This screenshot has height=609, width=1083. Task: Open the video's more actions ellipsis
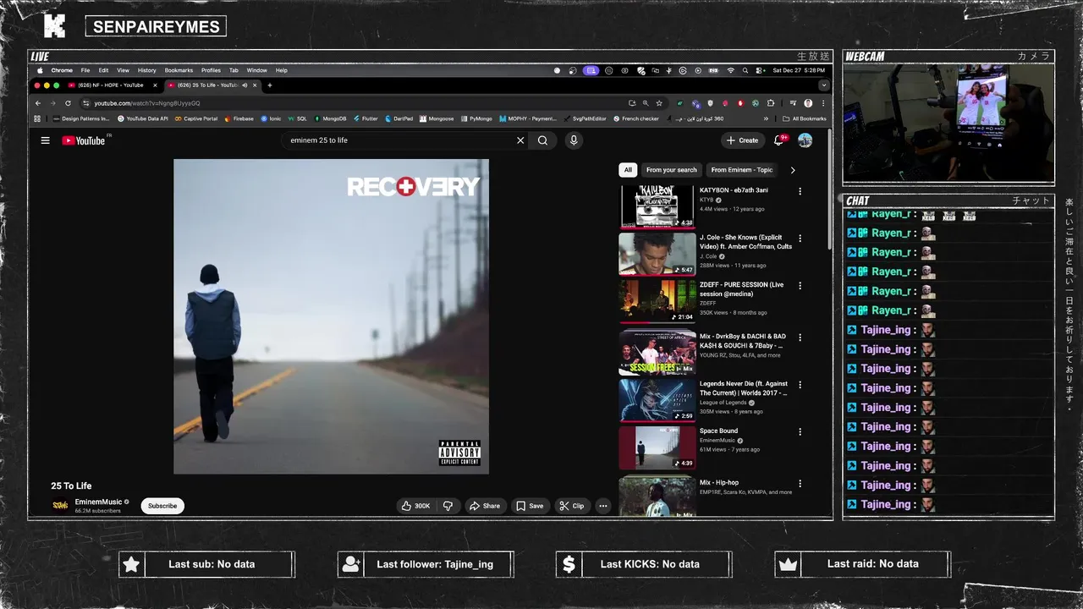[603, 506]
